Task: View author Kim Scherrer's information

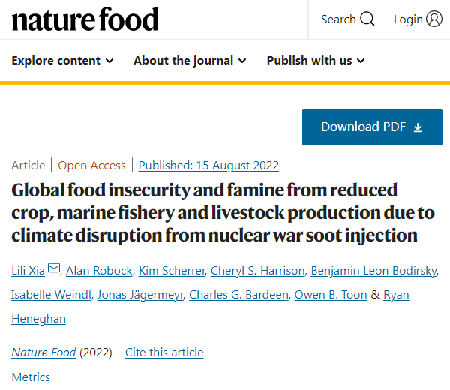Action: 170,270
